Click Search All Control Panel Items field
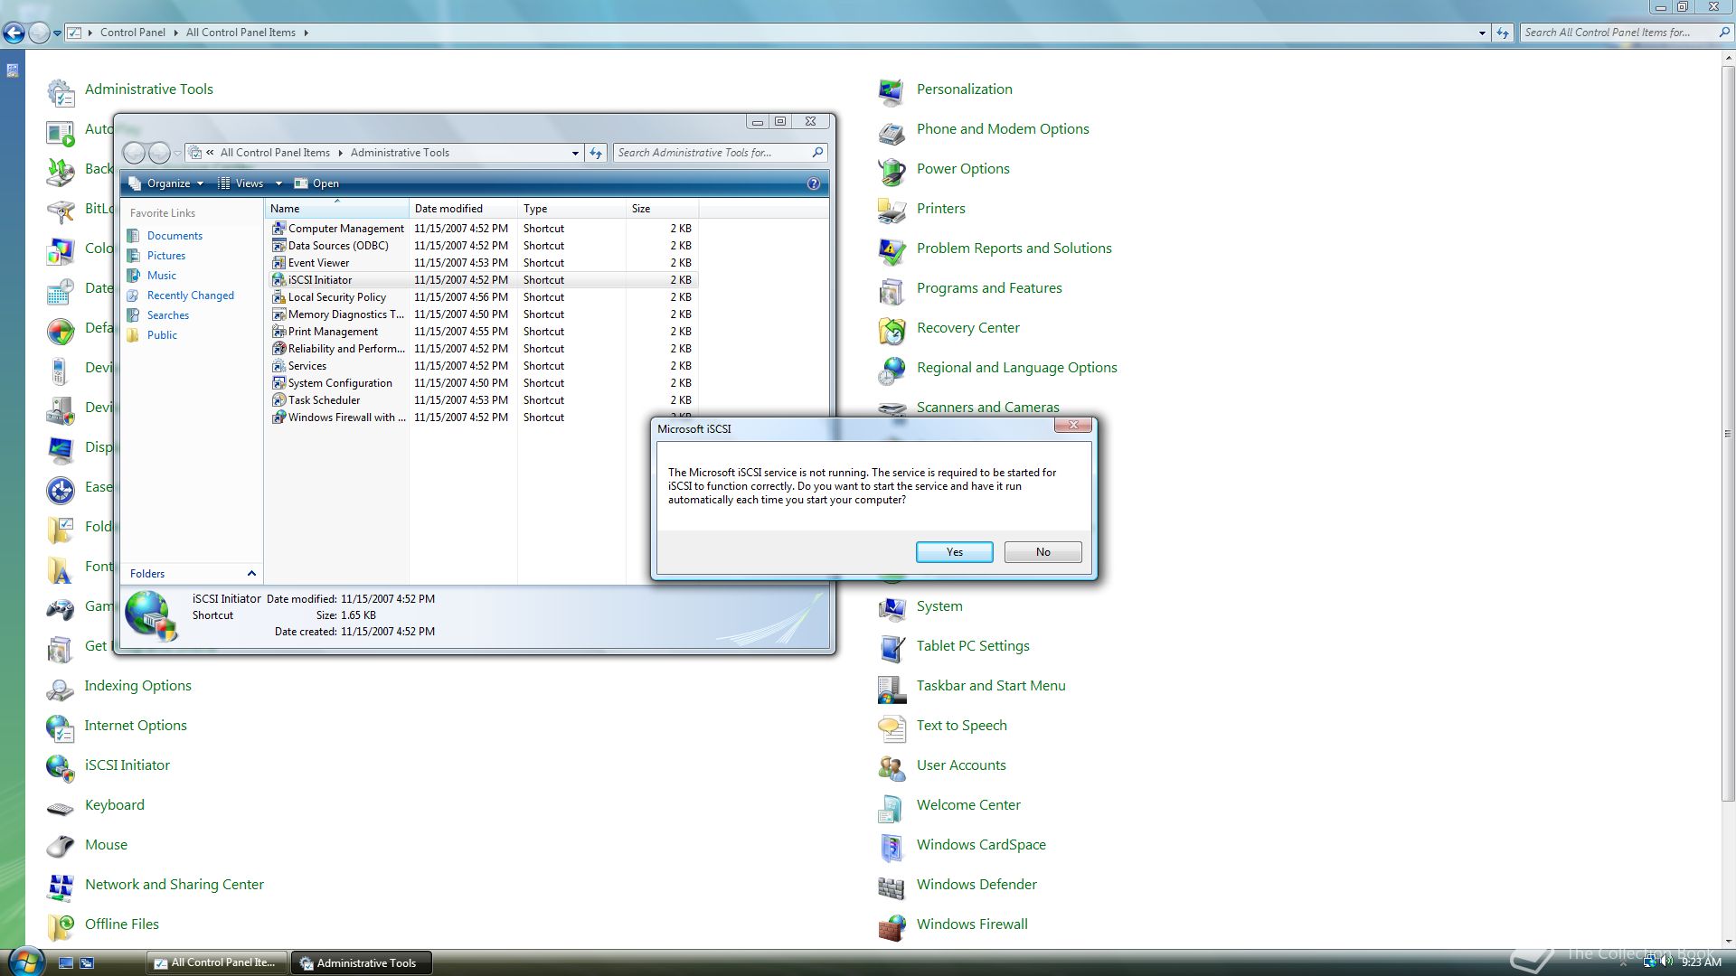The height and width of the screenshot is (976, 1736). pos(1618,33)
